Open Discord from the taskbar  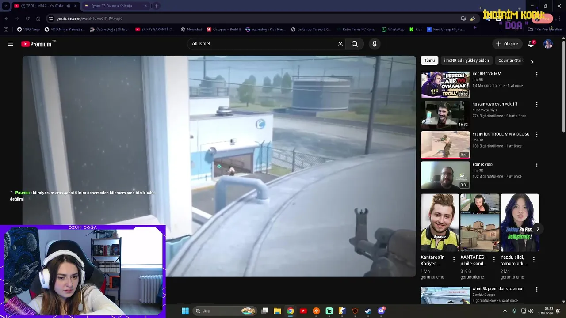[x=381, y=311]
